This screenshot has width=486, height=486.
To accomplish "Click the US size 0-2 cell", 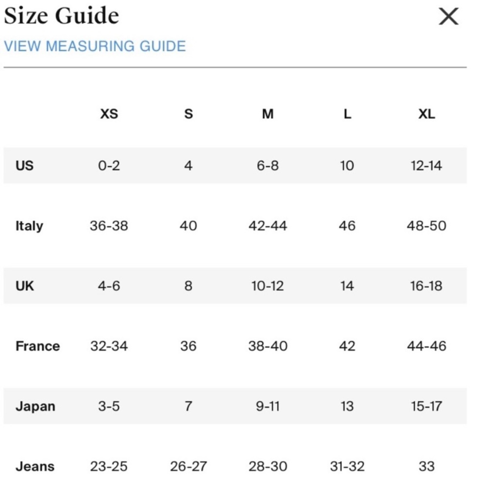I will coord(109,166).
